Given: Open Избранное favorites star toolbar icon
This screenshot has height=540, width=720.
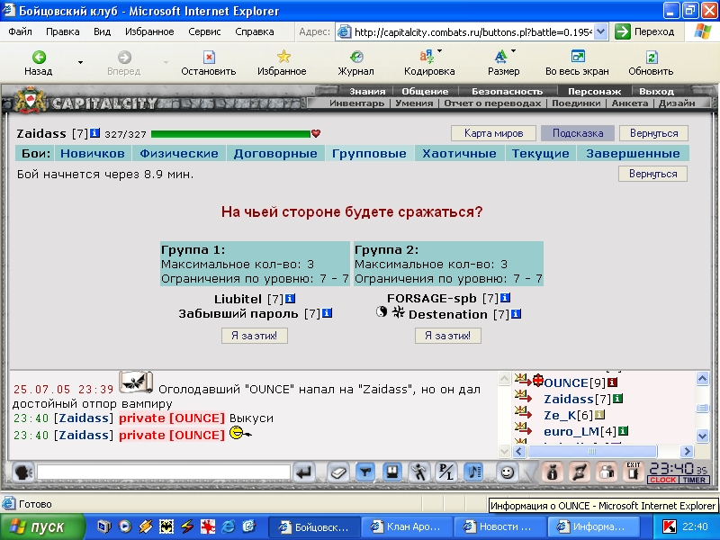Looking at the screenshot, I should (283, 57).
